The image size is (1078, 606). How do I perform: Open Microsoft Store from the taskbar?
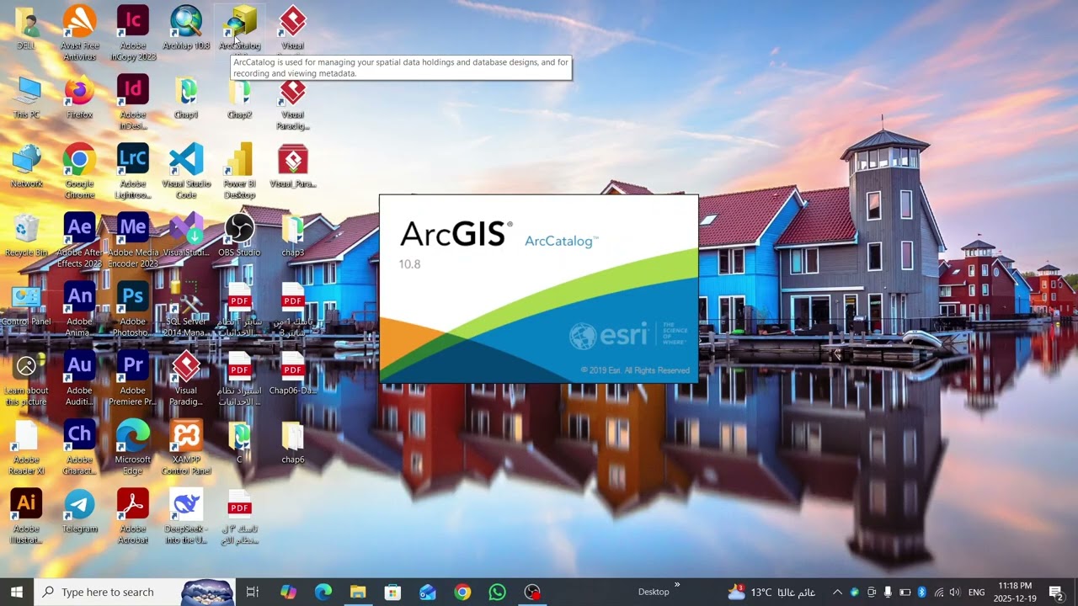[392, 592]
